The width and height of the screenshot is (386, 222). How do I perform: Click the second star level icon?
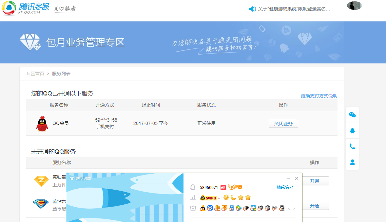pos(248,197)
